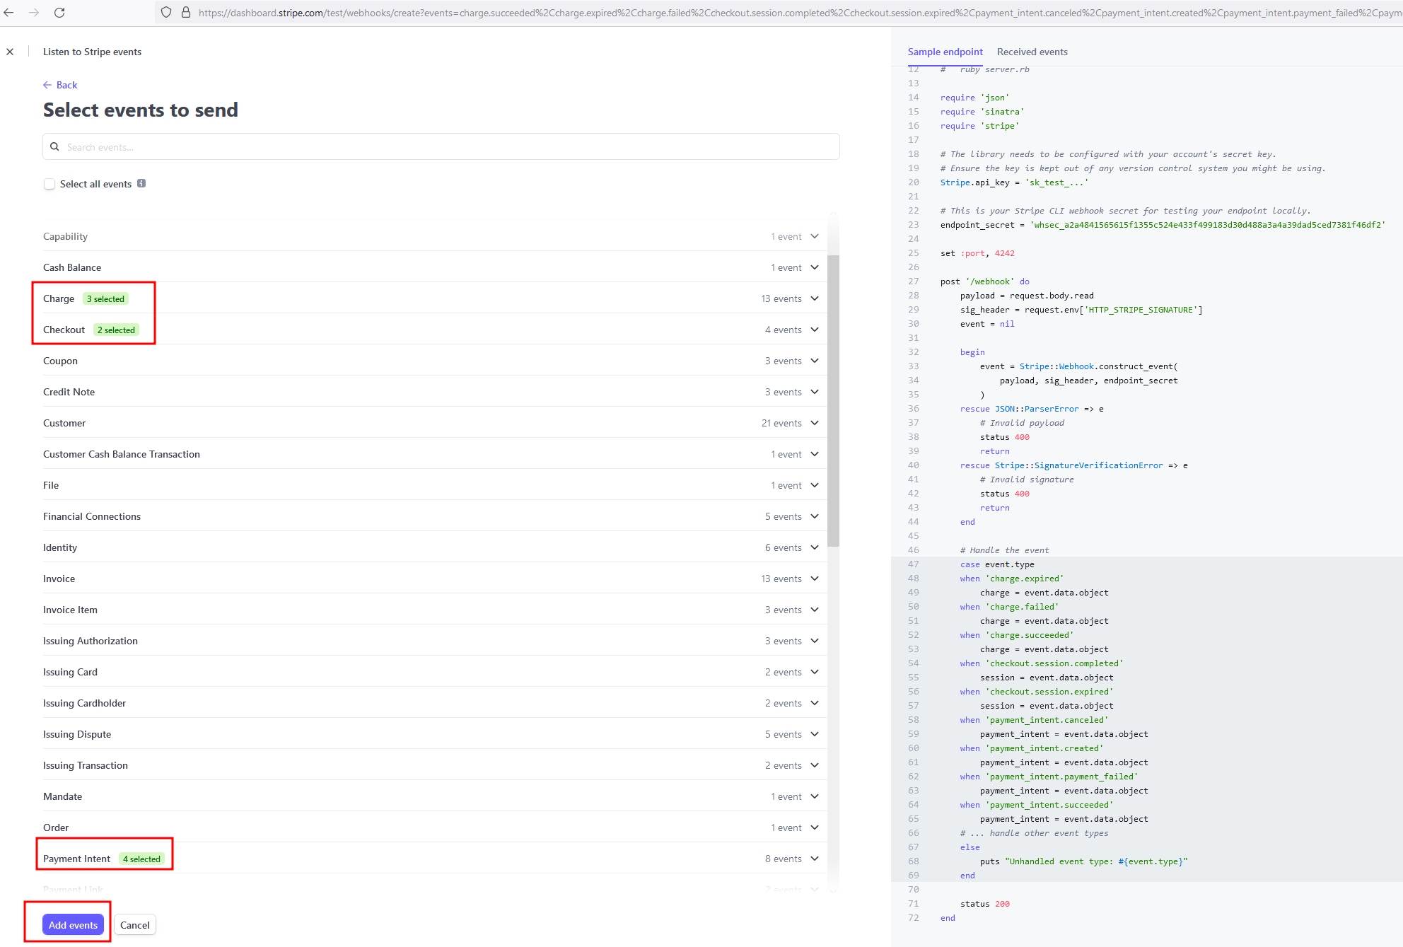This screenshot has height=947, width=1403.
Task: Click the browser URL address bar
Action: [778, 13]
